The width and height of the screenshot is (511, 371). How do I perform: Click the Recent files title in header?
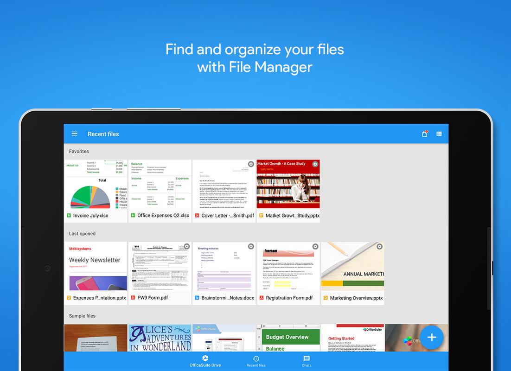click(x=103, y=134)
